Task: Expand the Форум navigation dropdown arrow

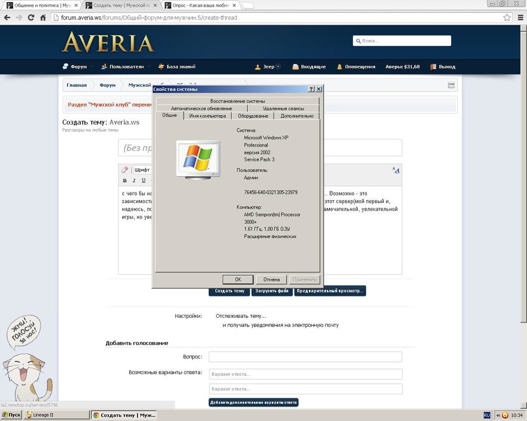Action: (x=92, y=67)
